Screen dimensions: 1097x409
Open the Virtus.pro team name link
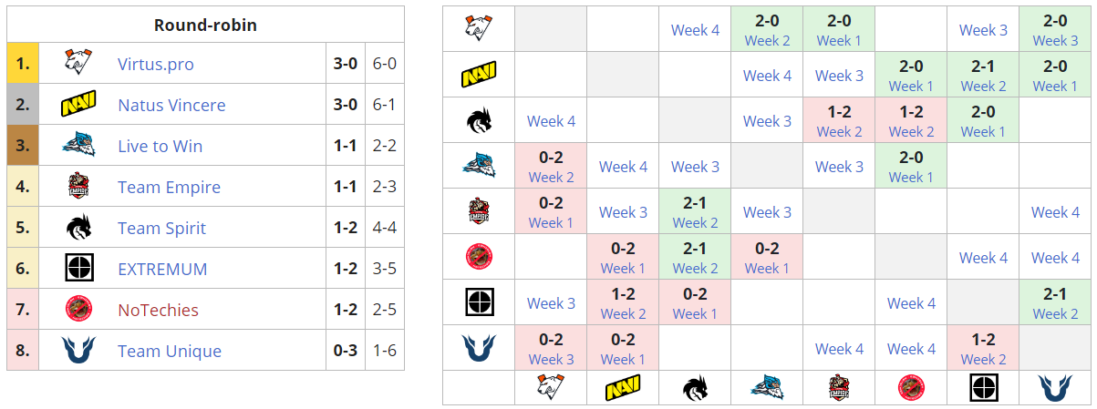156,64
